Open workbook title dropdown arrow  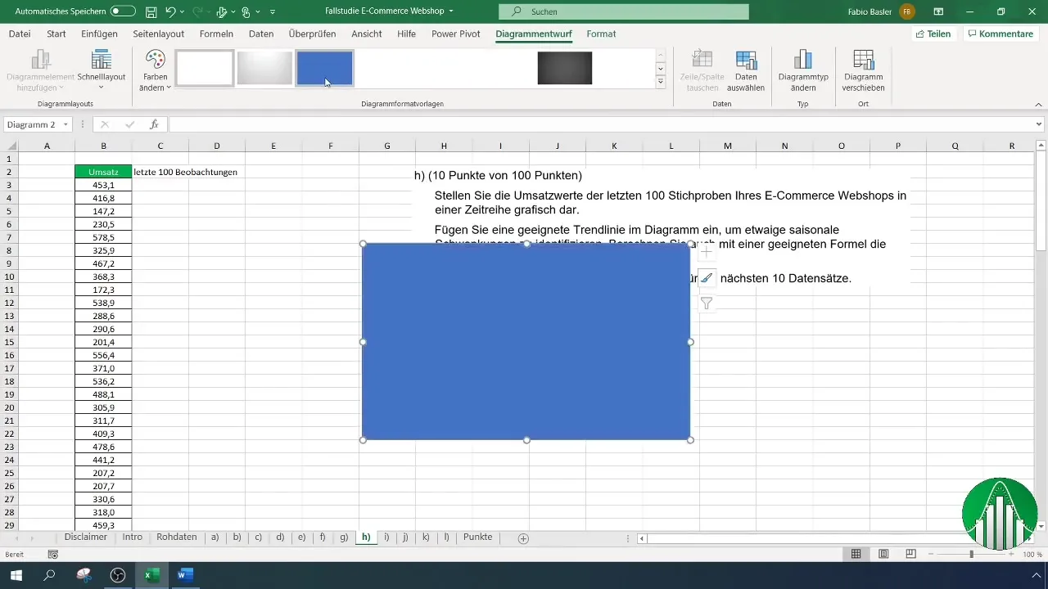pyautogui.click(x=451, y=12)
